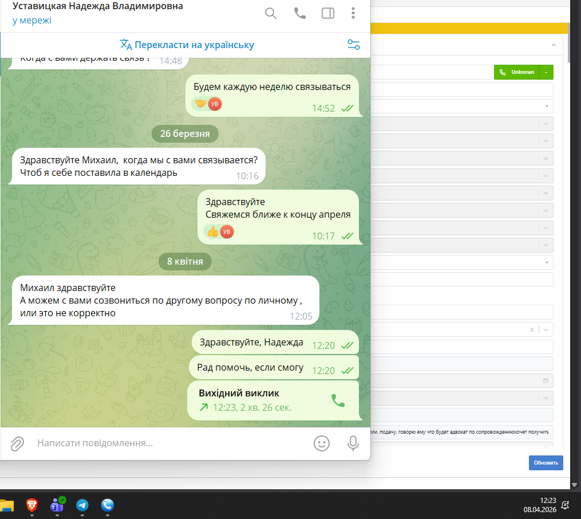Open the notifications icon in system tray
The width and height of the screenshot is (581, 519).
(x=566, y=505)
